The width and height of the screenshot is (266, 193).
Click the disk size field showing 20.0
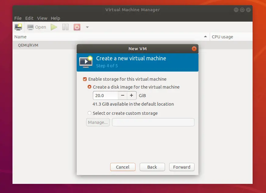106,95
